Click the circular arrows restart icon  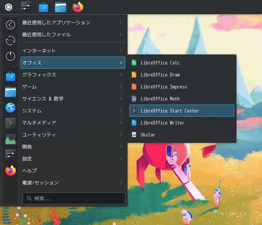coord(10,40)
